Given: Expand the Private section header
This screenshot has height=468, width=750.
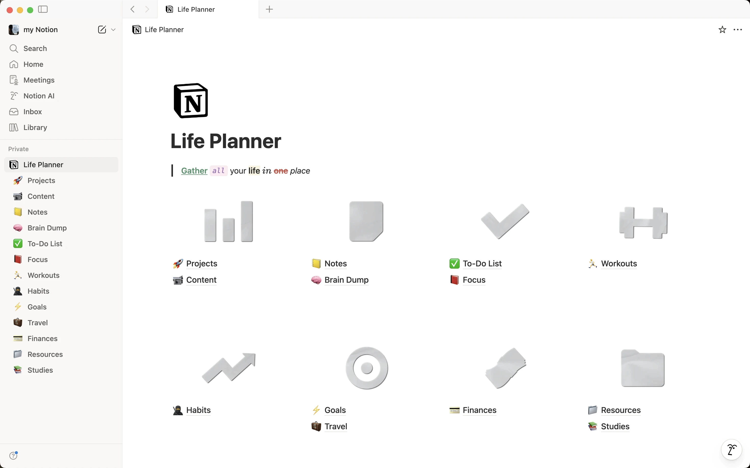Looking at the screenshot, I should (18, 149).
